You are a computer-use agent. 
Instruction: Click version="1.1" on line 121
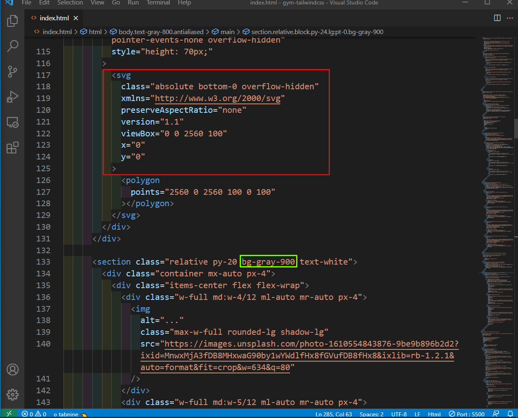click(152, 122)
